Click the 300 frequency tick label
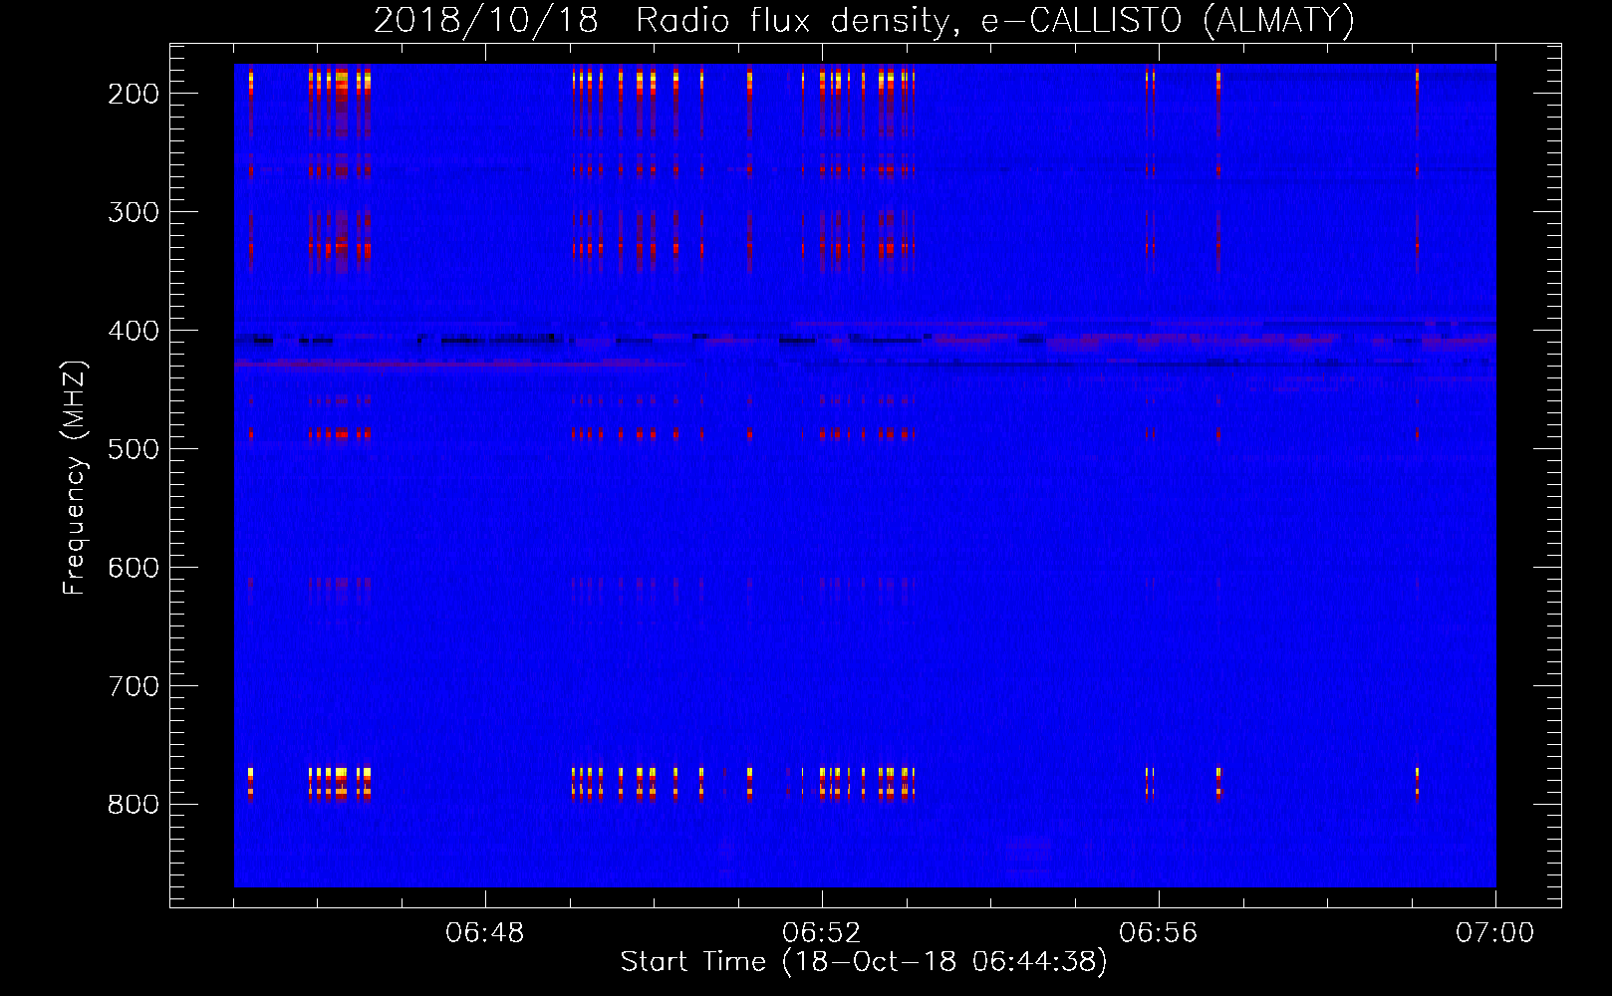 pos(134,212)
